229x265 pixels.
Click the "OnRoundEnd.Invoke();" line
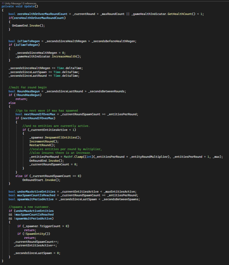tap(47, 161)
